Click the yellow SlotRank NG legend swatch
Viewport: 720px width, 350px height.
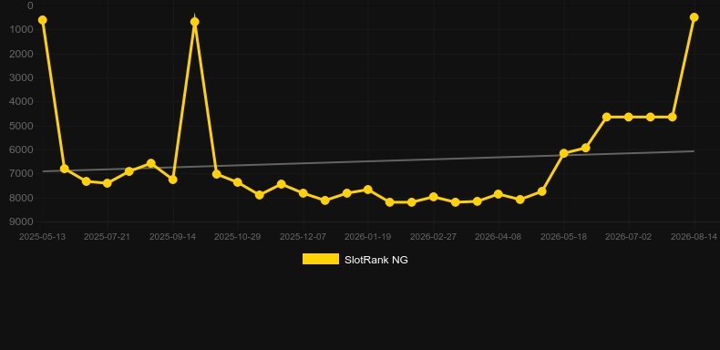[x=321, y=259]
